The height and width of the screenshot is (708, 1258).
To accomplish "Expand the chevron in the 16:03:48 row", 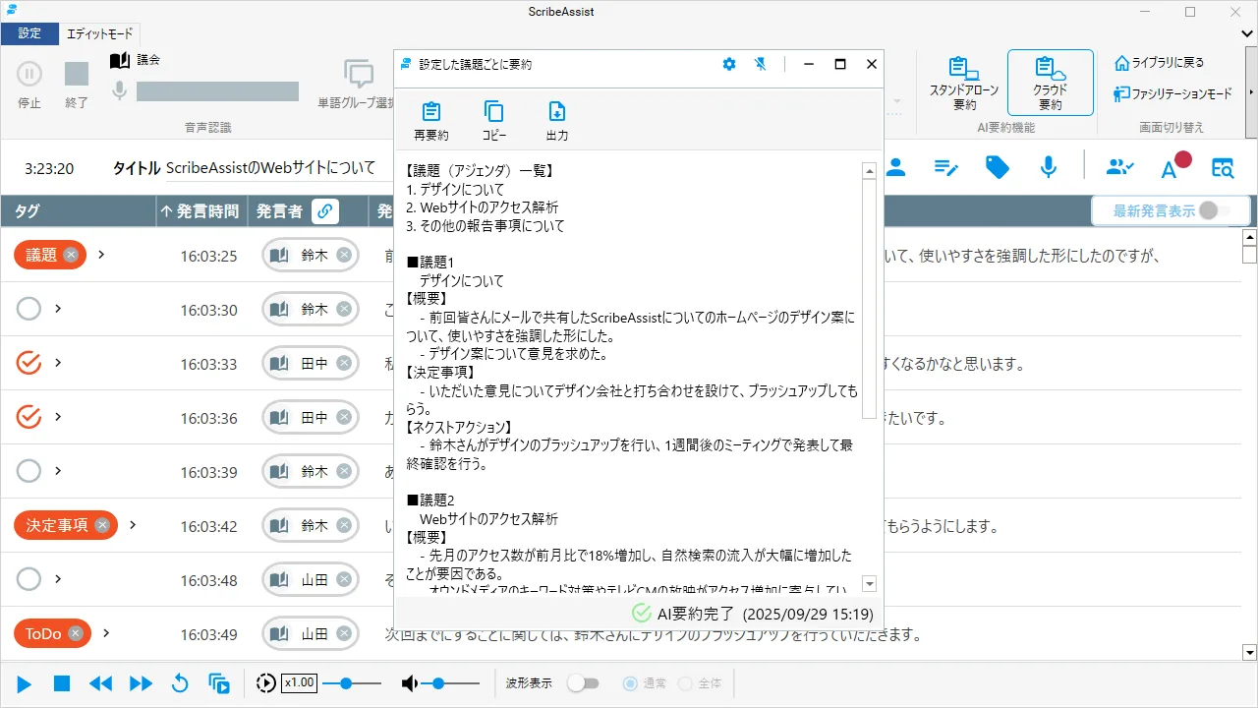I will coord(58,579).
